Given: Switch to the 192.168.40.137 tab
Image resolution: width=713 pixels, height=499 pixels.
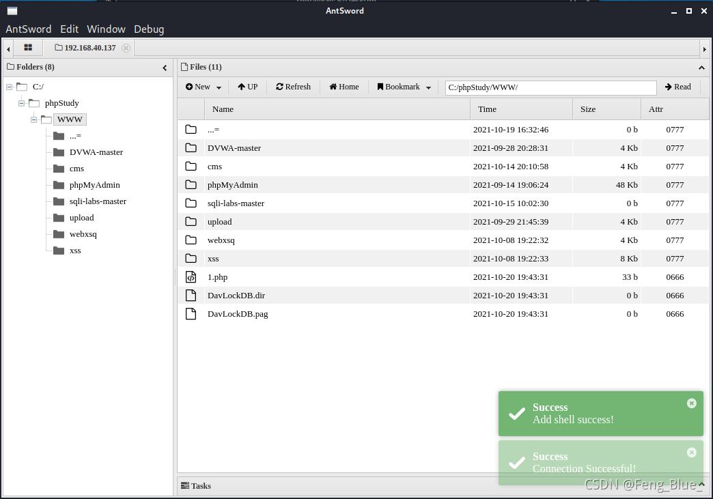Looking at the screenshot, I should (x=85, y=48).
